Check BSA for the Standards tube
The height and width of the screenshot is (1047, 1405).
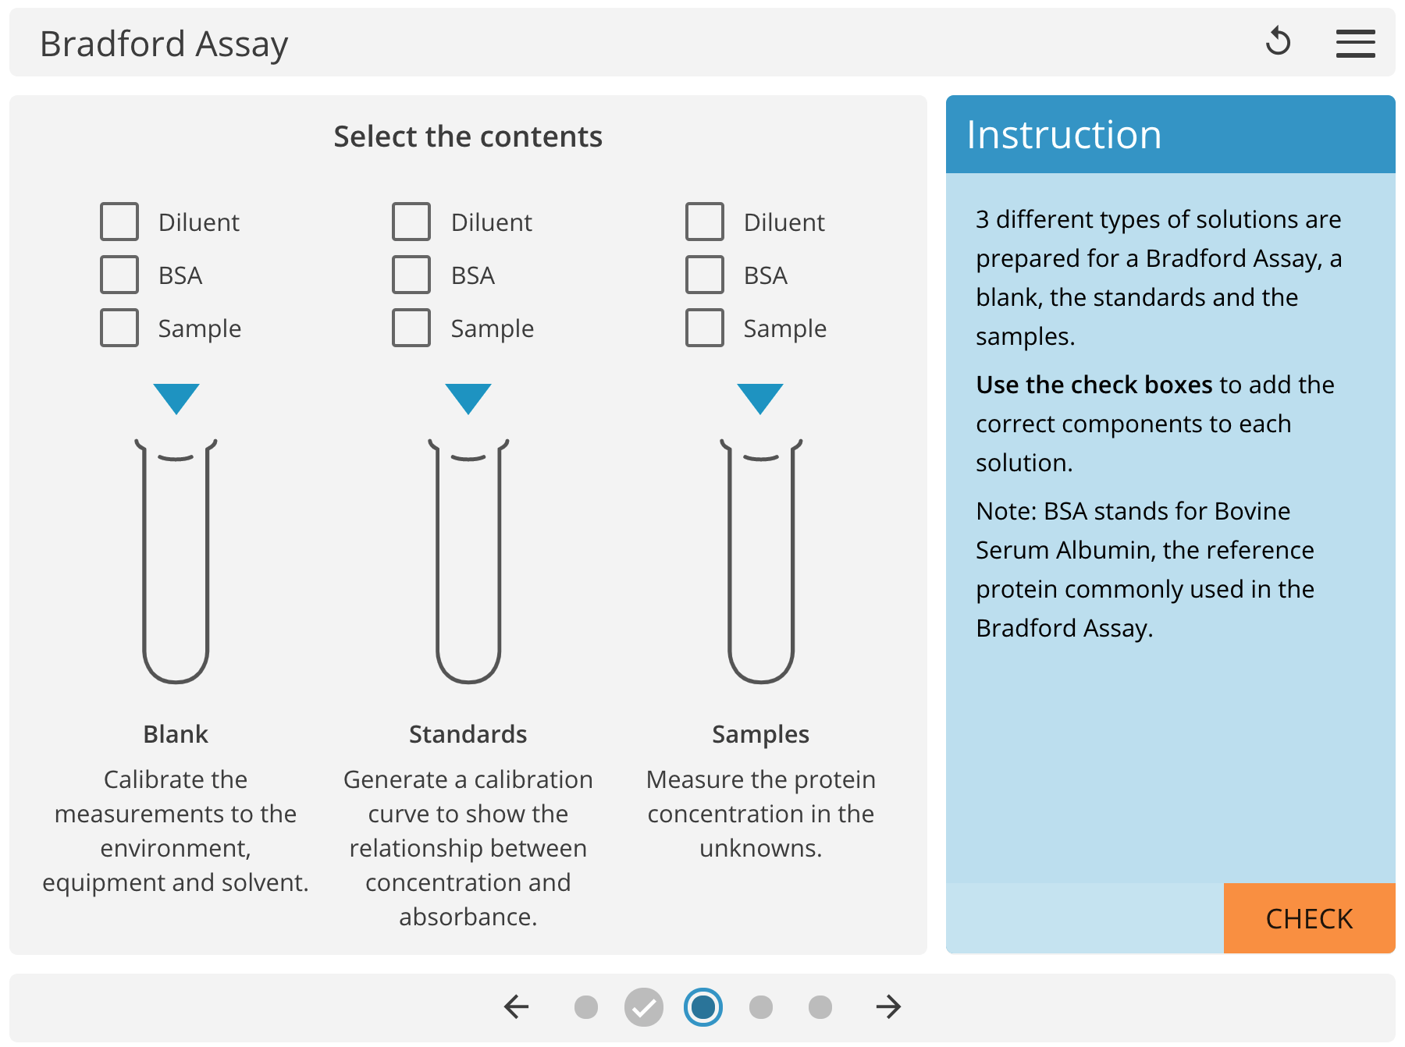click(x=411, y=274)
